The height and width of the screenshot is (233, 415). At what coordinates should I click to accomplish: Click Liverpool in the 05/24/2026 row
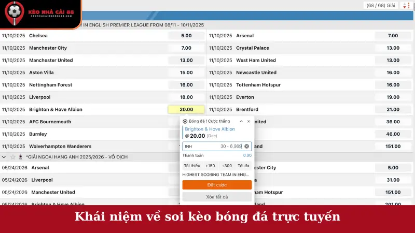pos(42,180)
